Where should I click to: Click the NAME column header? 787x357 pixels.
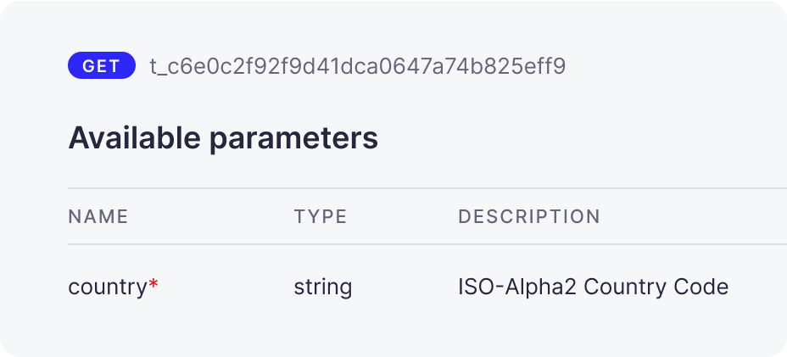pos(98,216)
